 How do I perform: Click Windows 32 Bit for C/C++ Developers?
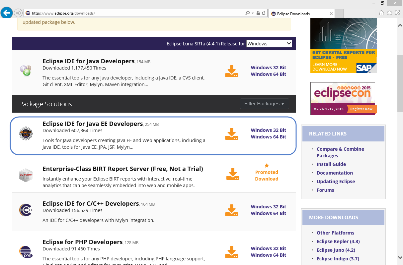click(268, 207)
